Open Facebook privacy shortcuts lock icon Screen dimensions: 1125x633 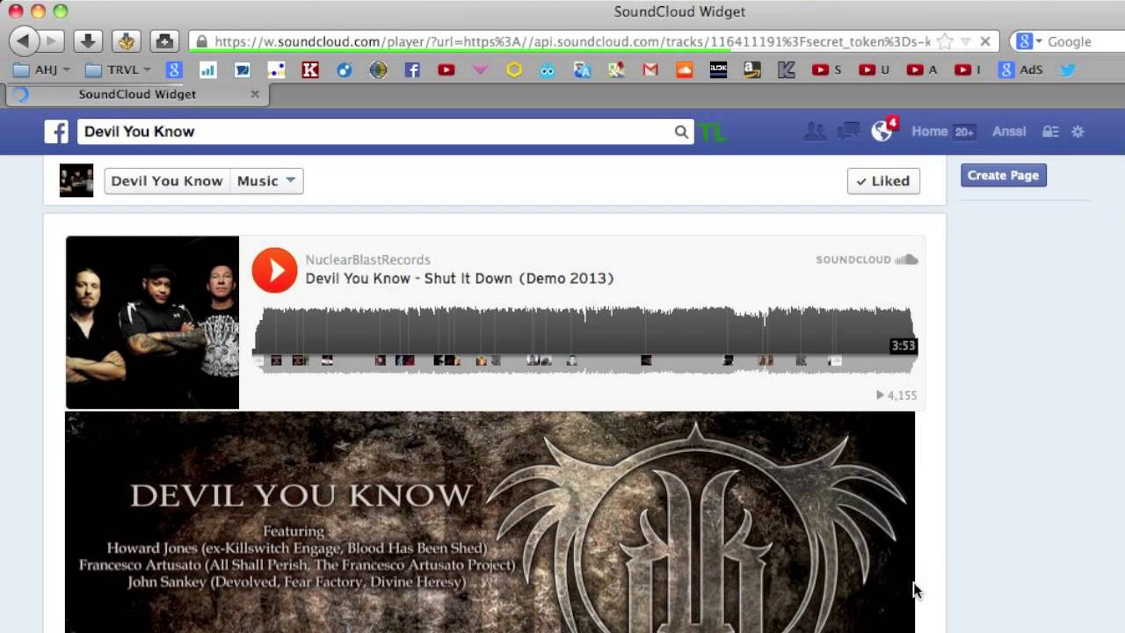coord(1050,132)
